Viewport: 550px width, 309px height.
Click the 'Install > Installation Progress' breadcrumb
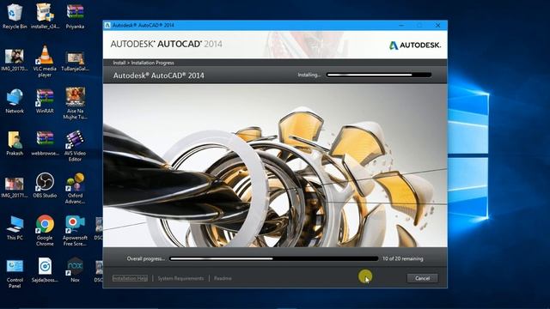(144, 63)
